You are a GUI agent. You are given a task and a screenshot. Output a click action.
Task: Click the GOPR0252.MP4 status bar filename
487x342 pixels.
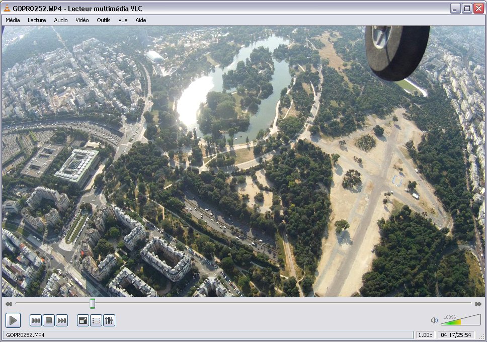(x=25, y=335)
